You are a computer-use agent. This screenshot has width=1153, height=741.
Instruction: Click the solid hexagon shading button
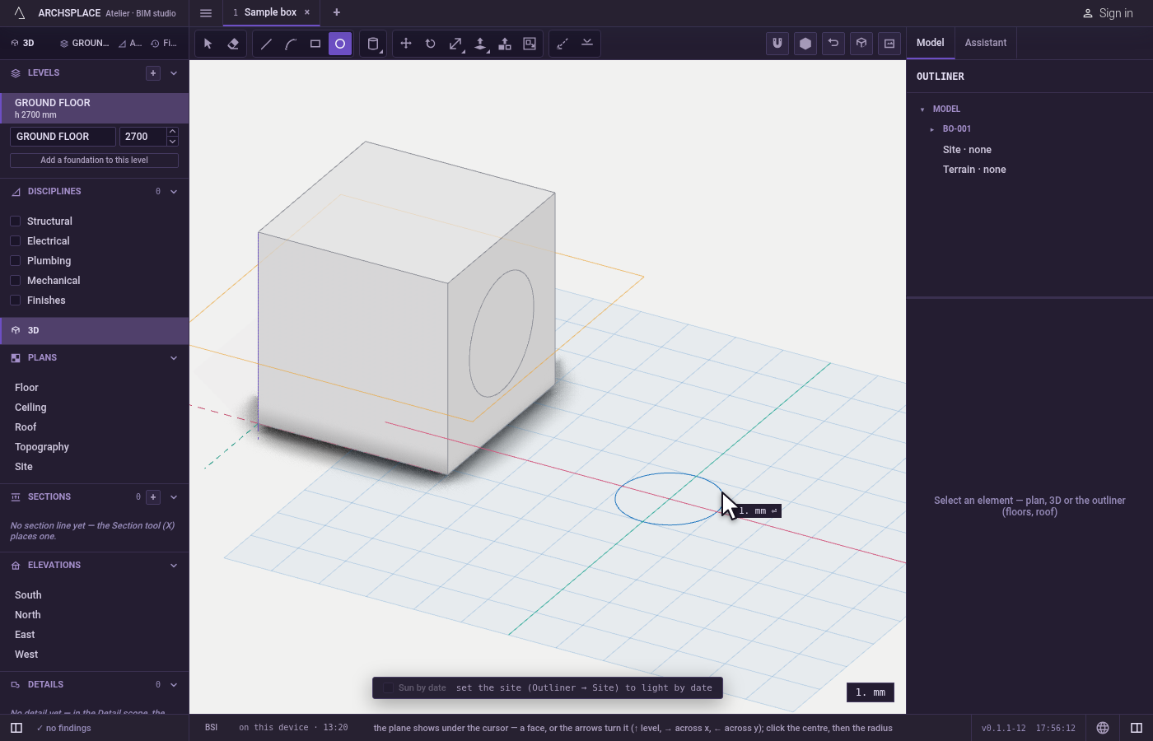point(805,44)
